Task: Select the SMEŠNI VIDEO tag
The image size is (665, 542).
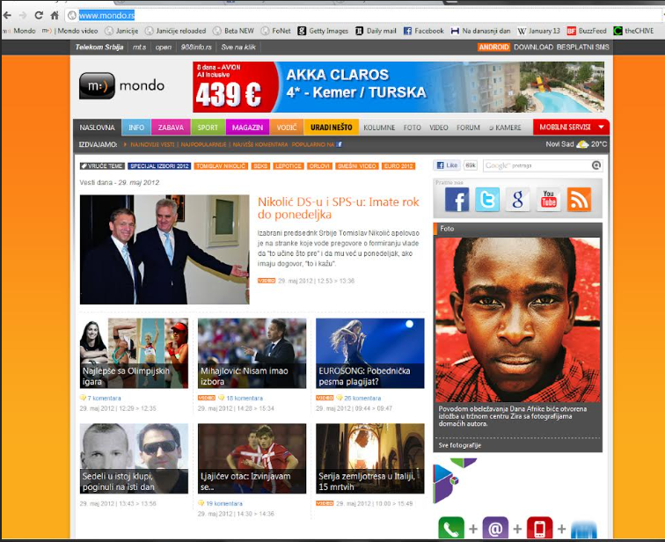Action: [356, 166]
